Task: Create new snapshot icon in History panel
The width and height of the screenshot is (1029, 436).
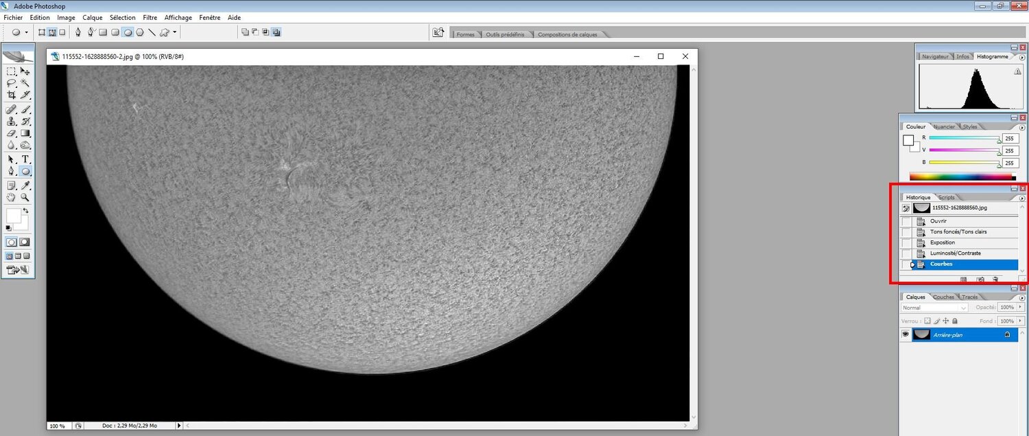Action: (x=980, y=279)
